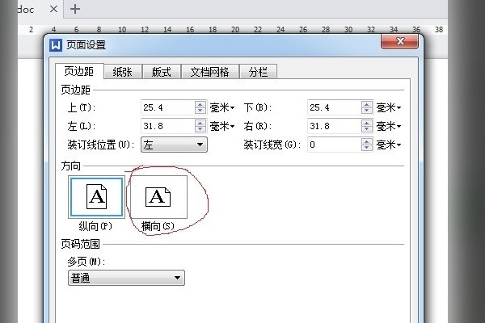Decrease the 下(B) margin value
Image resolution: width=485 pixels, height=323 pixels.
(367, 111)
